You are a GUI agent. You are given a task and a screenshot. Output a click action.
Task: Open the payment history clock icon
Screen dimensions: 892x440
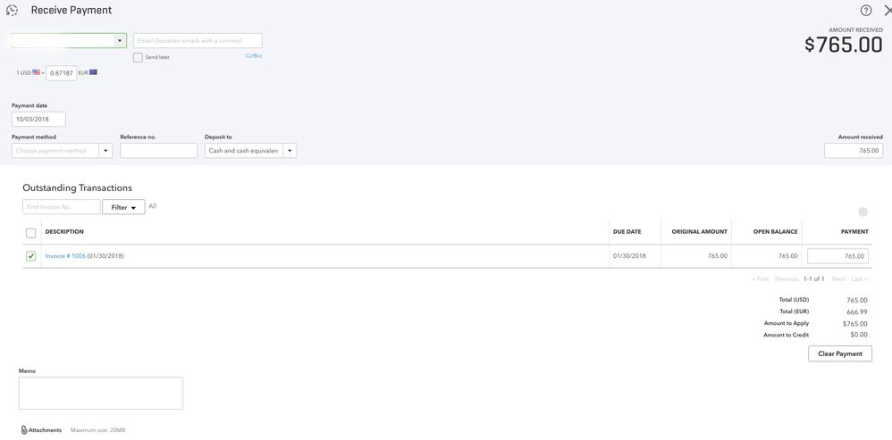click(x=12, y=11)
